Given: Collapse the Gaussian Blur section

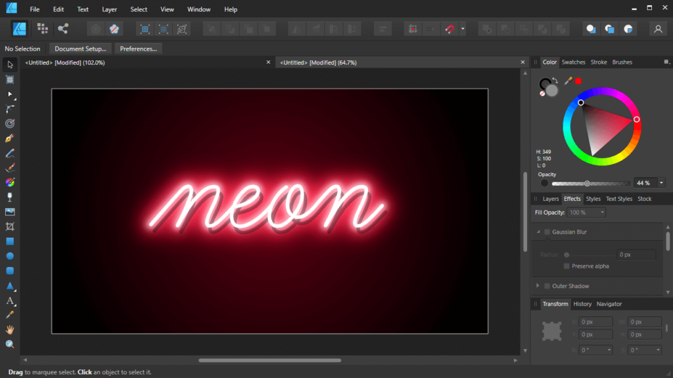Looking at the screenshot, I should pos(538,232).
